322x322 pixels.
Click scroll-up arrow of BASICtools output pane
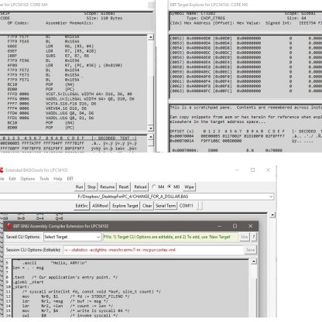click(272, 215)
